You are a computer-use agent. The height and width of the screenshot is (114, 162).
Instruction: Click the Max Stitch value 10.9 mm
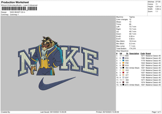[x=133, y=41]
